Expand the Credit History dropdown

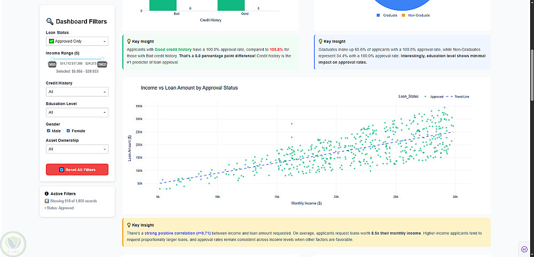pyautogui.click(x=77, y=92)
